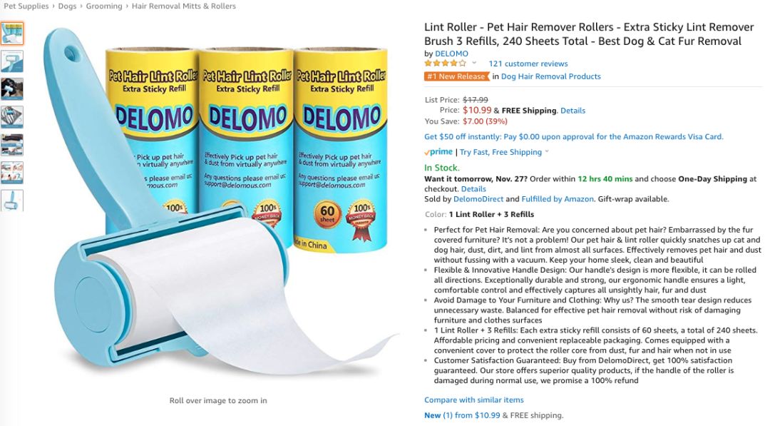The width and height of the screenshot is (770, 426).
Task: Select the second thumbnail showing roller
Action: point(12,61)
